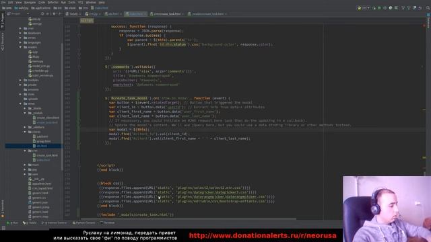Click web2py breadcrumb in navigation bar
Image resolution: width=431 pixels, height=242 pixels.
point(22,8)
